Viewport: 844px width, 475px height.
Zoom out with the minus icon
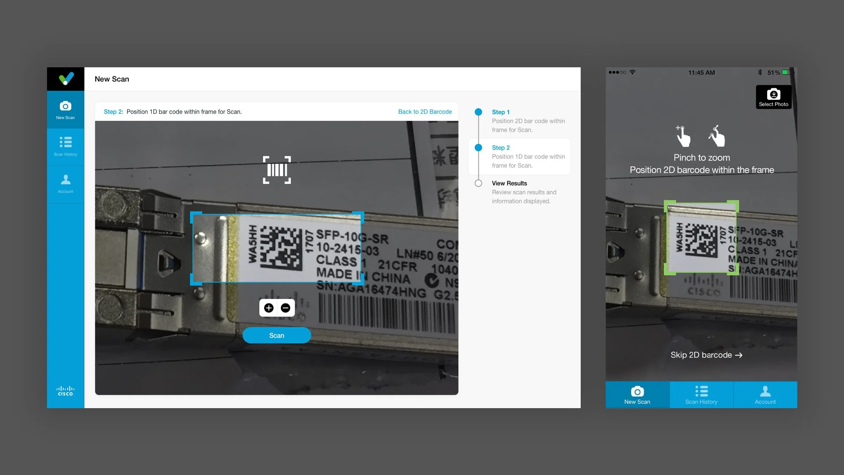click(x=285, y=308)
